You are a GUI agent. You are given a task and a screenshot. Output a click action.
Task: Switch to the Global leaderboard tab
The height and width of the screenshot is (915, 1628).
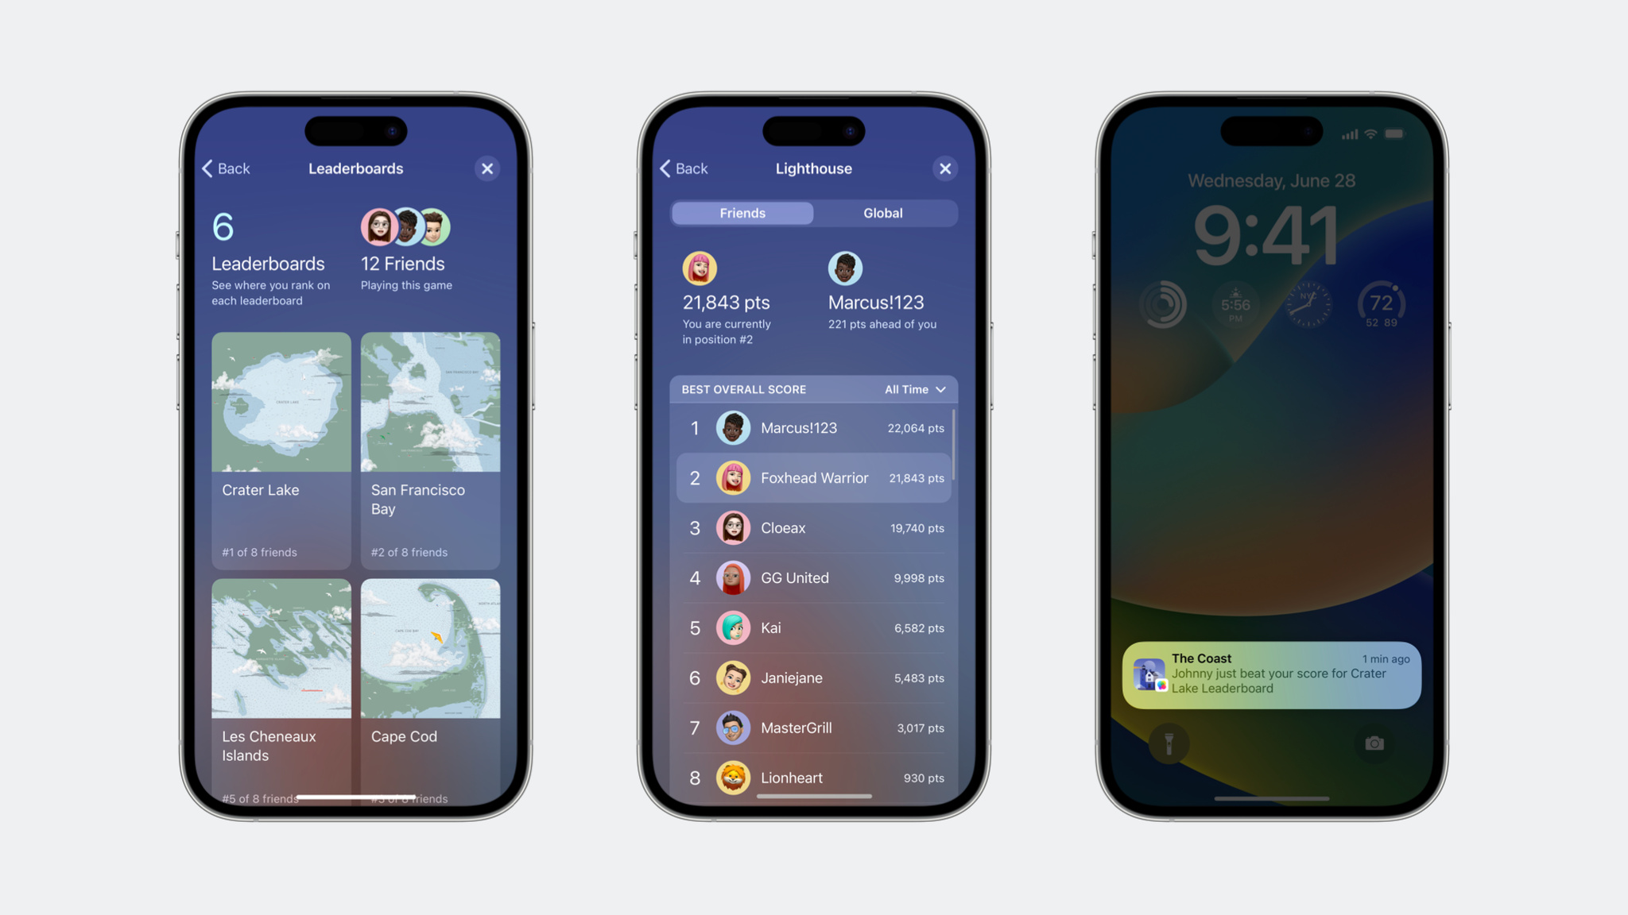tap(883, 212)
